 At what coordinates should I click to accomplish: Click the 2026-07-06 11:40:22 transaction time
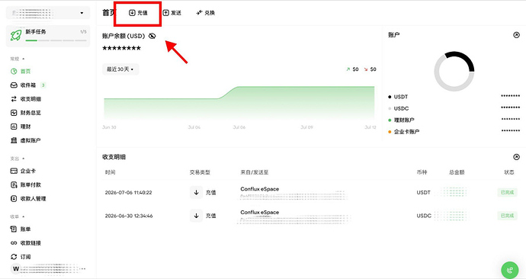coord(129,193)
